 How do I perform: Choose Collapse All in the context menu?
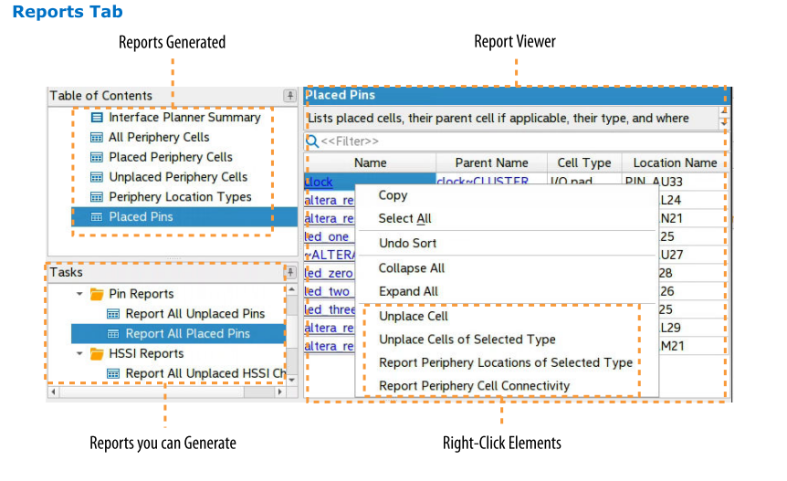[411, 268]
